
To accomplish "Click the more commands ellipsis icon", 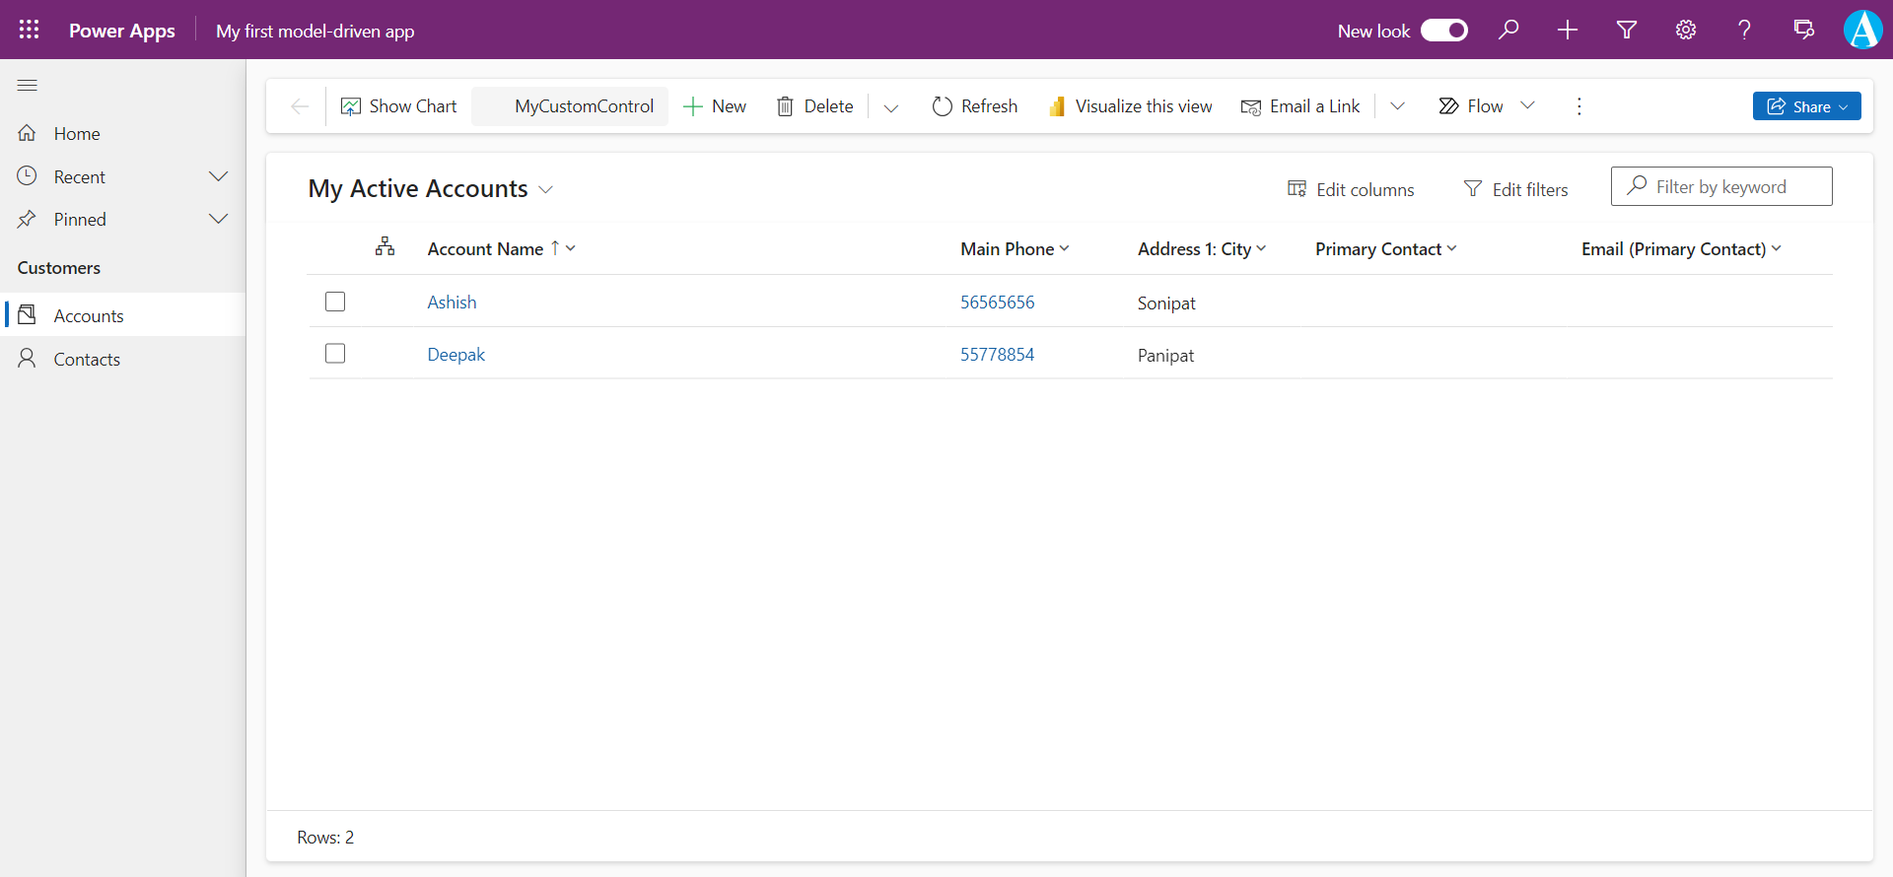I will (1578, 106).
